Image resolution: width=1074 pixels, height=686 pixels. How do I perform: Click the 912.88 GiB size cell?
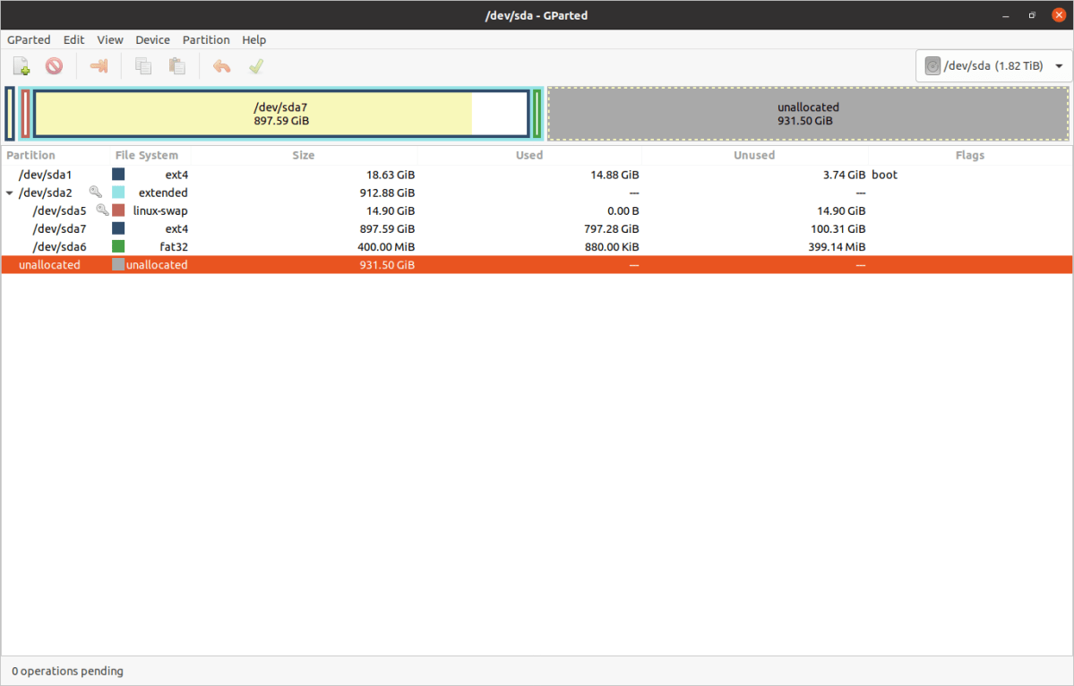(x=387, y=193)
